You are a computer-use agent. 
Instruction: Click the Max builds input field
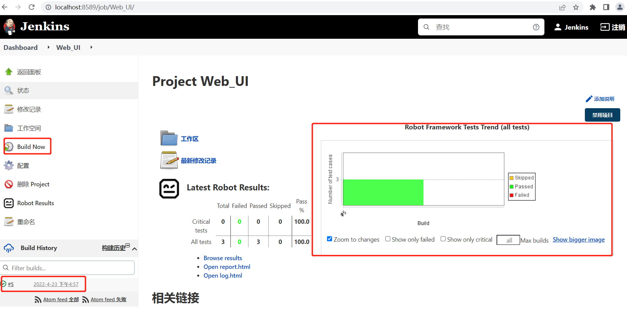(x=508, y=240)
